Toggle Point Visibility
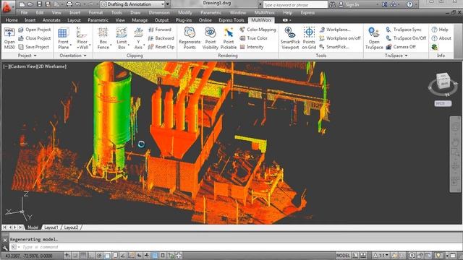 (211, 38)
